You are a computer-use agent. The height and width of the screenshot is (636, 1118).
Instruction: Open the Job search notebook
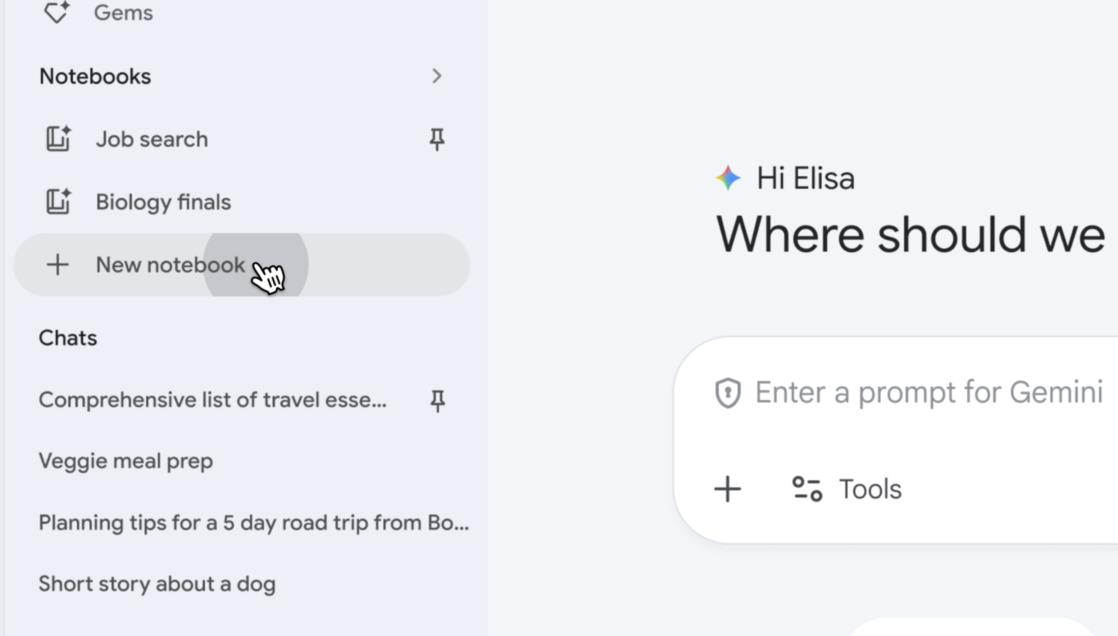152,139
